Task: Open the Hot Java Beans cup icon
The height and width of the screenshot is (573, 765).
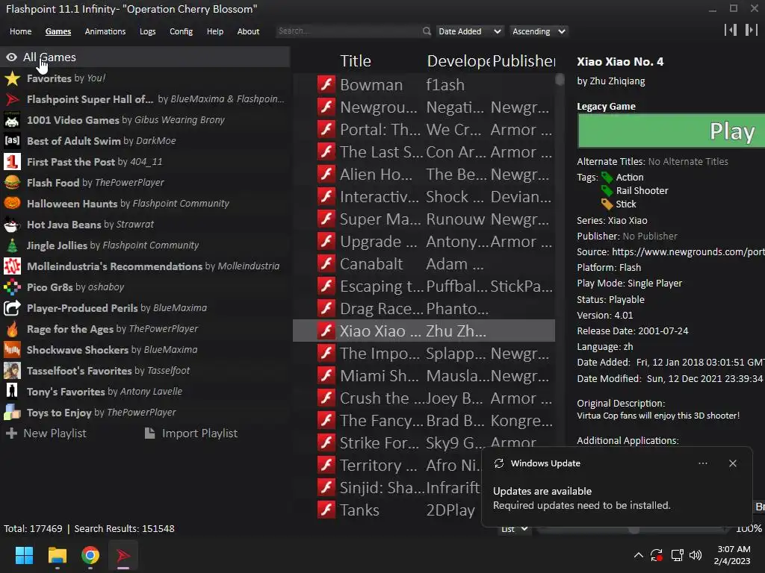Action: [x=12, y=225]
